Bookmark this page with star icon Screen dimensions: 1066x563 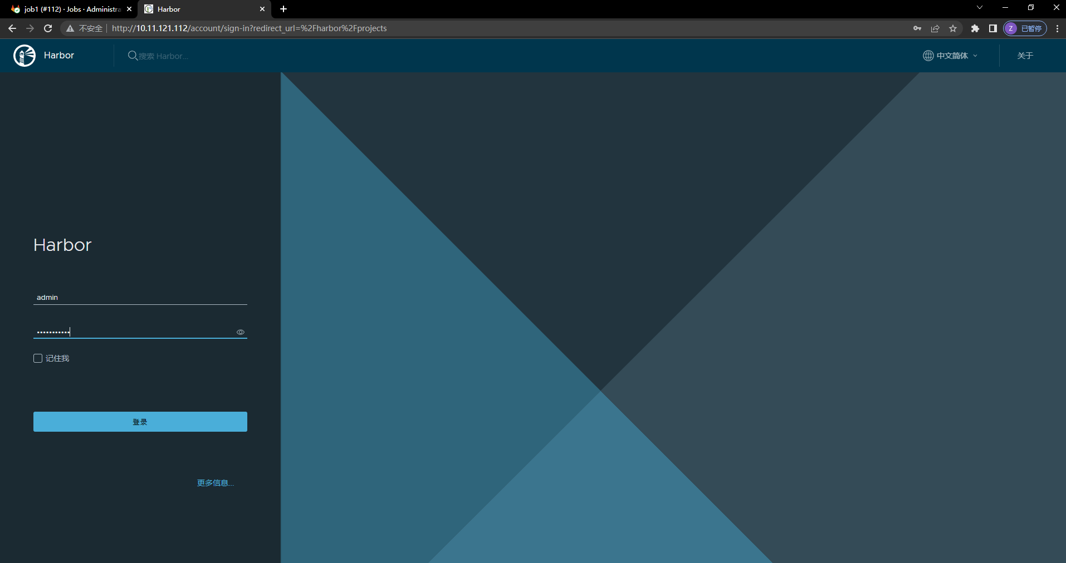click(953, 28)
